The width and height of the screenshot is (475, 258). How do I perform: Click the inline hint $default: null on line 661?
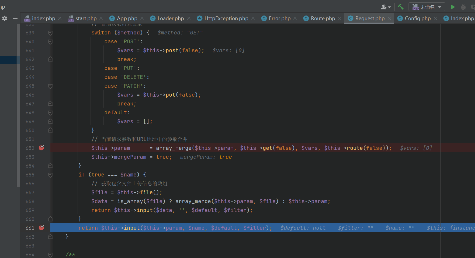coord(303,228)
